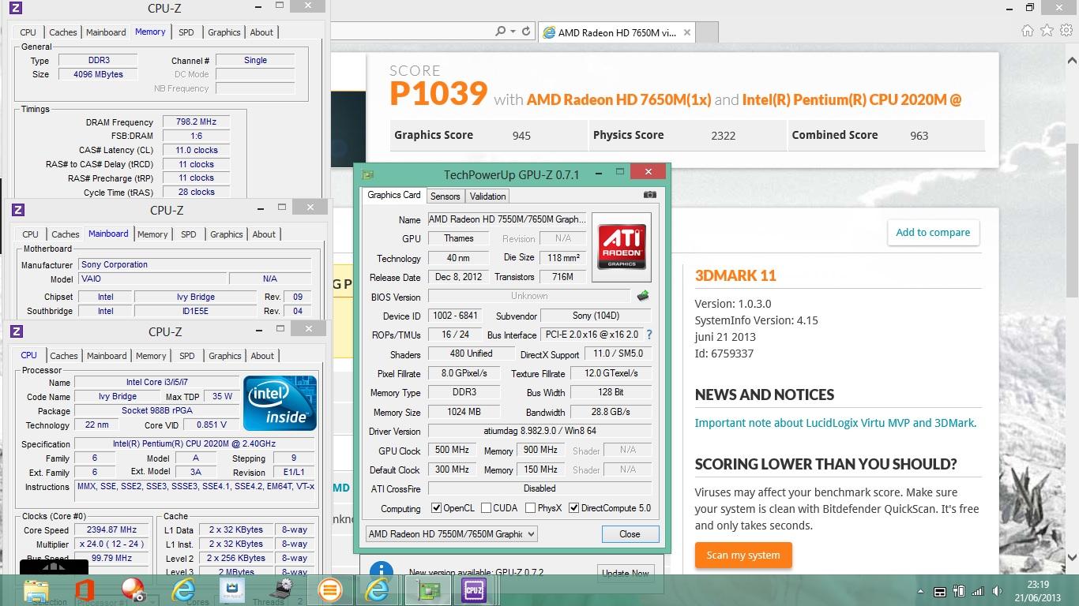Image resolution: width=1079 pixels, height=606 pixels.
Task: Open the address bar dropdown arrow
Action: pos(512,32)
